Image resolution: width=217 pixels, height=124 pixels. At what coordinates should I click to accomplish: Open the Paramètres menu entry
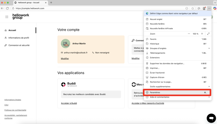point(178,93)
